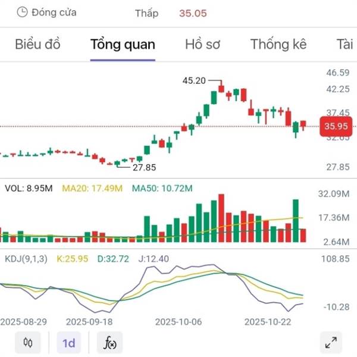Image resolution: width=357 pixels, height=357 pixels.
Task: Open the candlestick chart type selector
Action: tap(27, 343)
